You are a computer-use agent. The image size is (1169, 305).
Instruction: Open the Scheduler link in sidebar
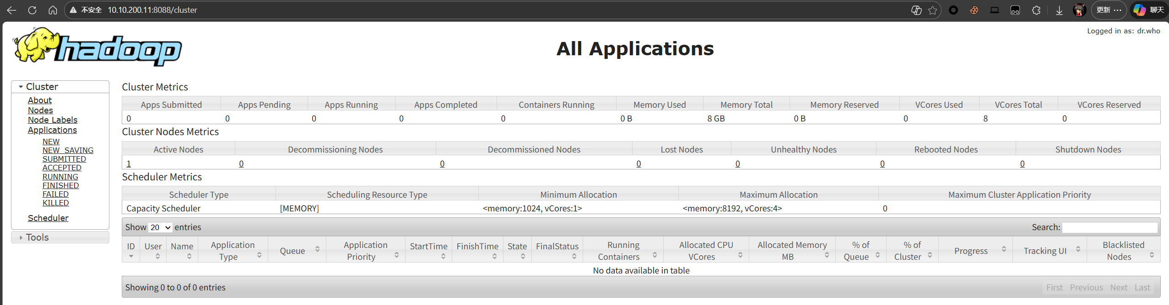(x=48, y=218)
